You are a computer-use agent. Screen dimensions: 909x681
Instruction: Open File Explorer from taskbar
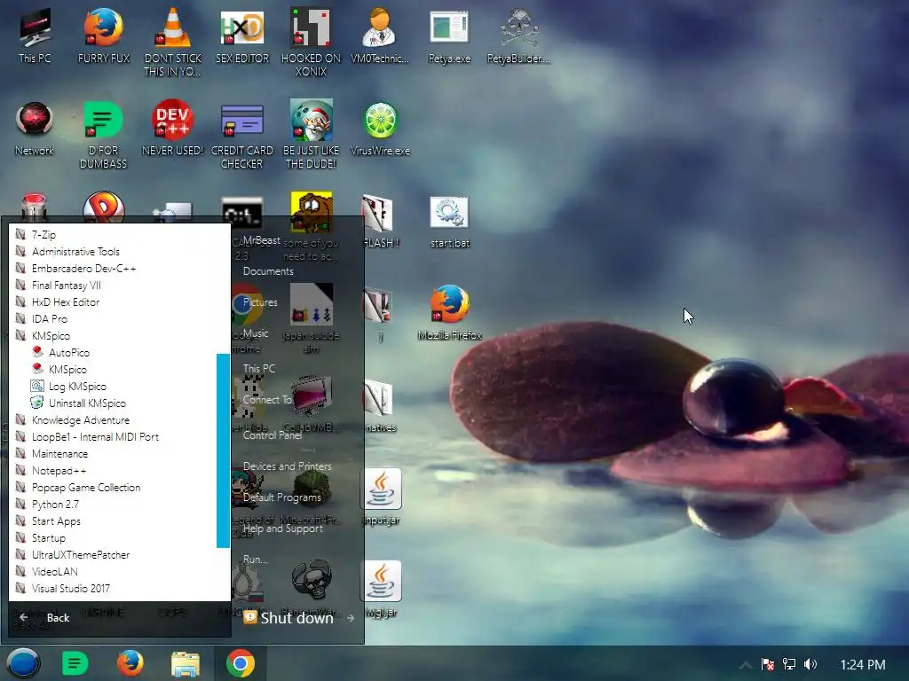(x=186, y=663)
